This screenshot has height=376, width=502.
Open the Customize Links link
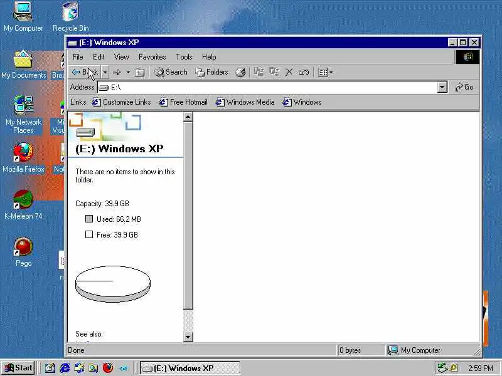(x=121, y=102)
